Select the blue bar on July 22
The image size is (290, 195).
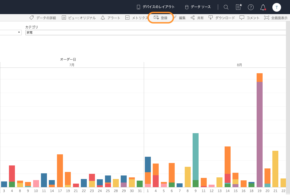[84, 183]
